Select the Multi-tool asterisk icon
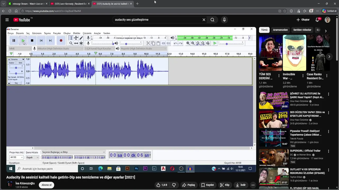Screen dimensions: 339x190 point(81,43)
